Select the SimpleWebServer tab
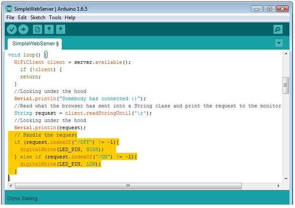The width and height of the screenshot is (295, 208). 35,44
